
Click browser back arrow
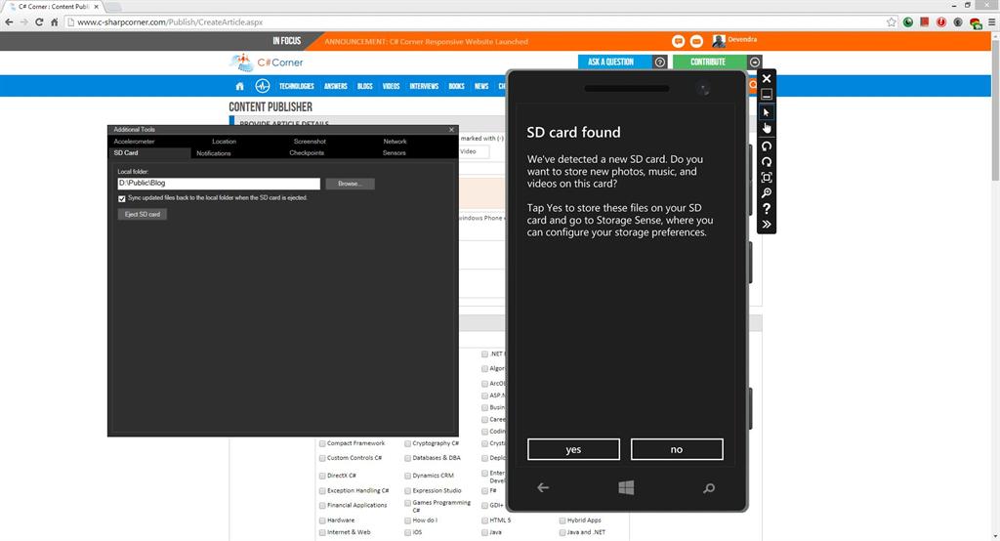[9, 21]
